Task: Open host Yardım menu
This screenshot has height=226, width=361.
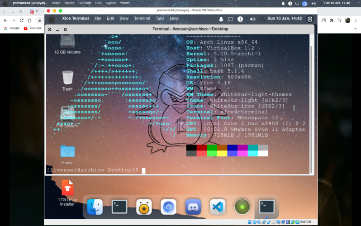Action: pos(124,3)
